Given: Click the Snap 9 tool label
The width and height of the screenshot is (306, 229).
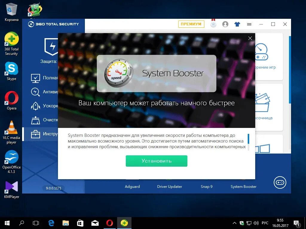Looking at the screenshot, I should [x=206, y=187].
